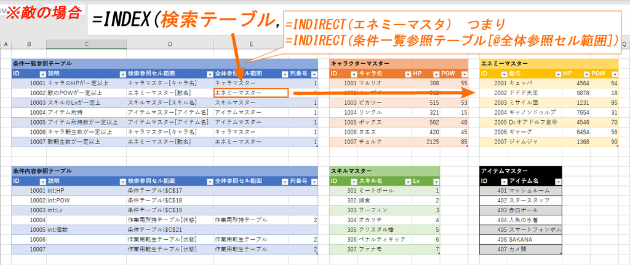Click the outlined エネミーマスター cell in row 10002
Image resolution: width=630 pixels, height=265 pixels.
(251, 93)
